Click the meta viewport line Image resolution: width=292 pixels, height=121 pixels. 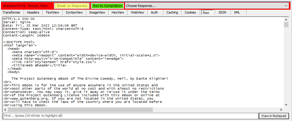(x=85, y=55)
